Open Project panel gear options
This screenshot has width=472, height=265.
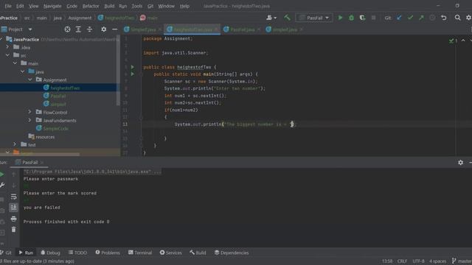(x=103, y=29)
